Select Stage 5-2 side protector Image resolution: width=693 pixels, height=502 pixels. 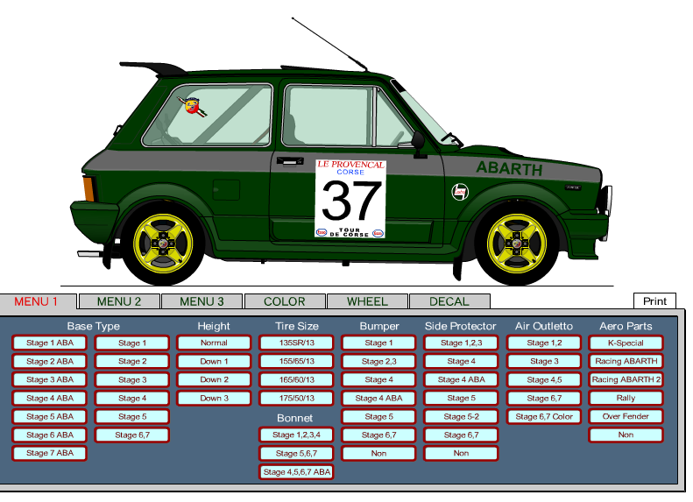point(461,416)
